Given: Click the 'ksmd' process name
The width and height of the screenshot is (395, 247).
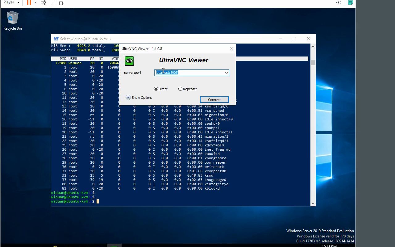Looking at the screenshot, I should coord(209,175).
